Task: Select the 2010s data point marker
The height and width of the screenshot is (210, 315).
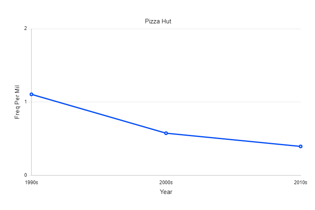Action: pyautogui.click(x=301, y=146)
